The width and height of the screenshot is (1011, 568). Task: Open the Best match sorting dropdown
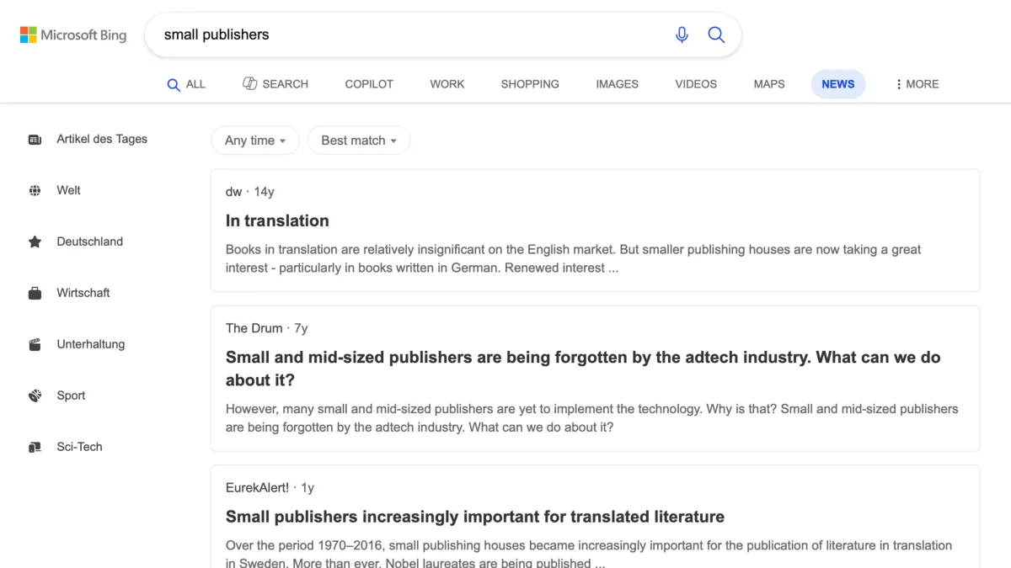[359, 140]
